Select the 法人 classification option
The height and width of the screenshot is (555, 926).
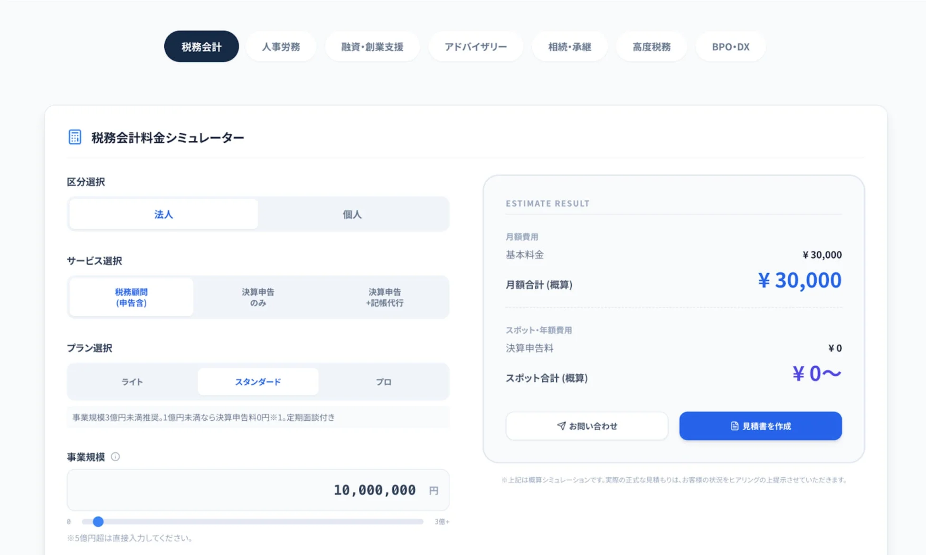[x=163, y=214]
